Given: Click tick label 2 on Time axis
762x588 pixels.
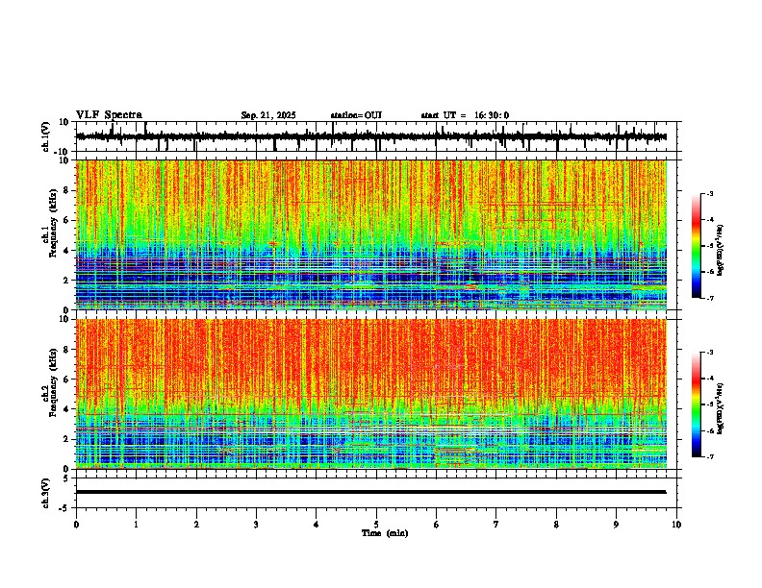Looking at the screenshot, I should click(196, 525).
